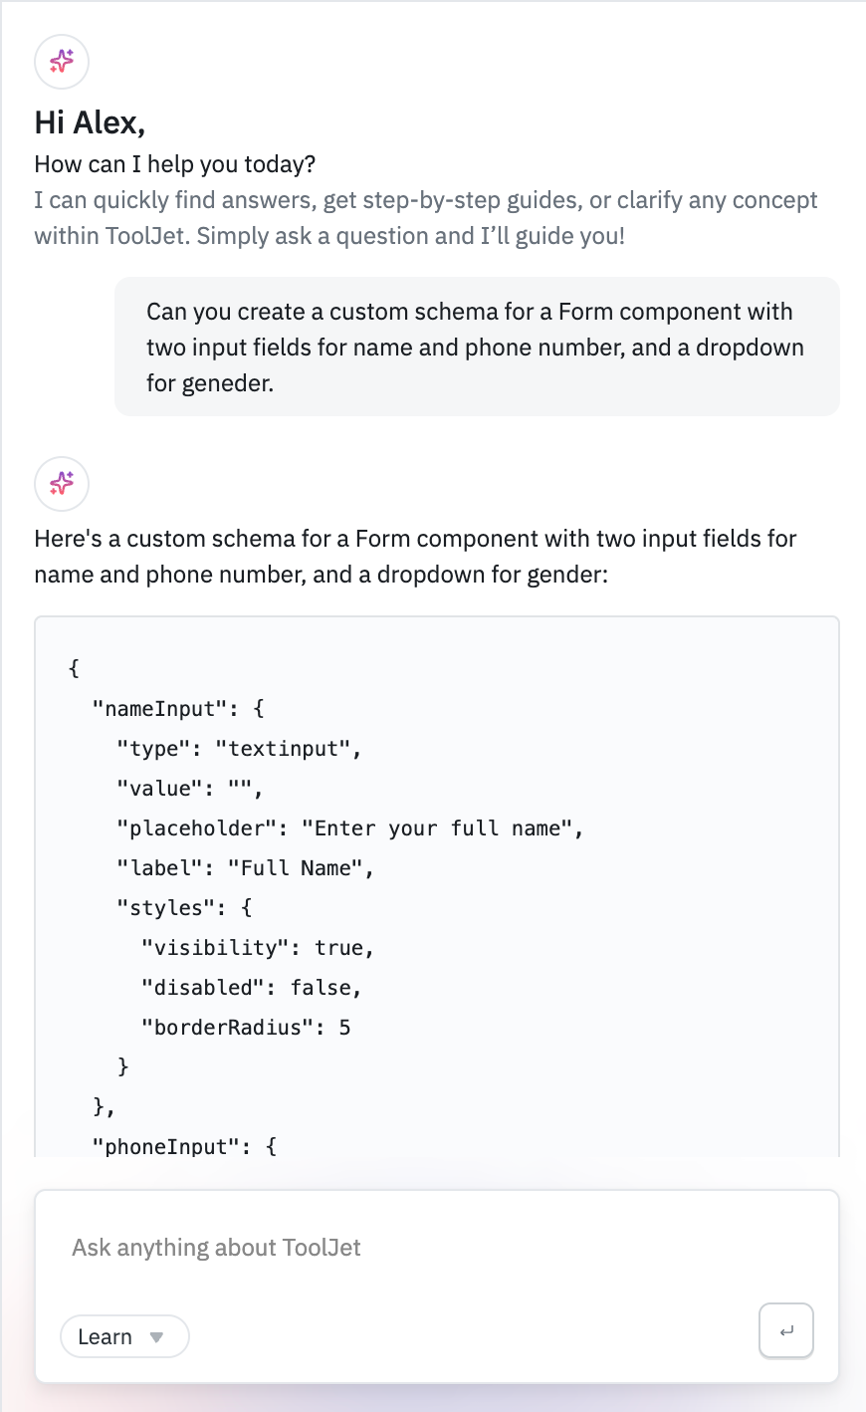Click the sparkle AI avatar above the greeting
The image size is (866, 1412).
click(62, 61)
